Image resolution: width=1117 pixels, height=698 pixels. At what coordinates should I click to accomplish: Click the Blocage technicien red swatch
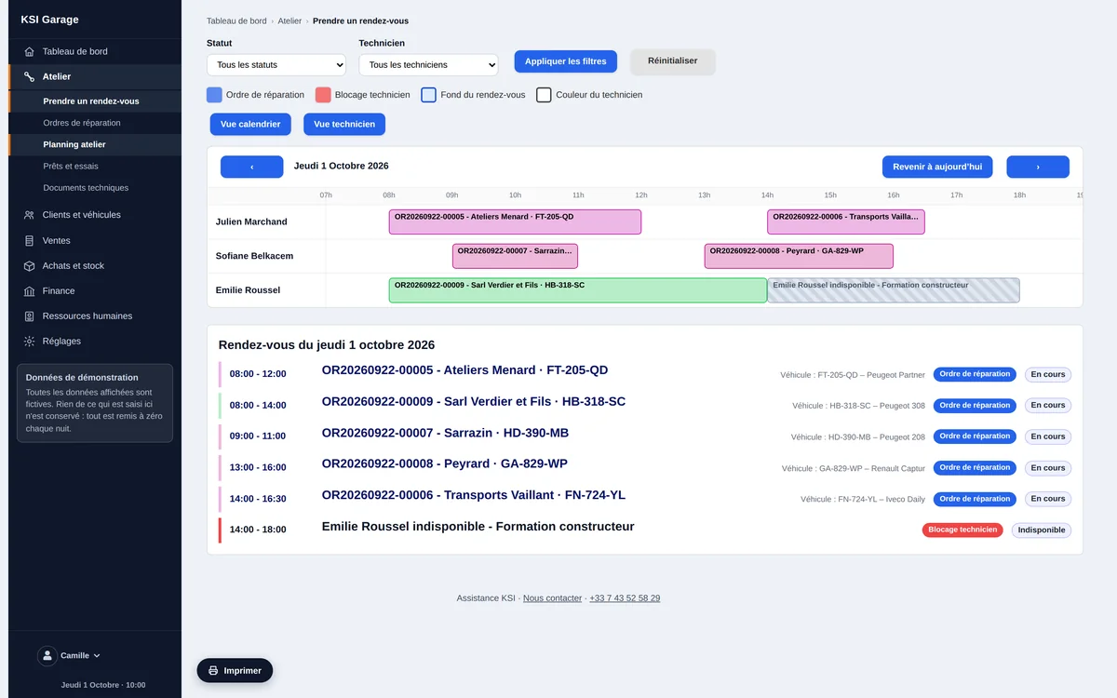323,95
